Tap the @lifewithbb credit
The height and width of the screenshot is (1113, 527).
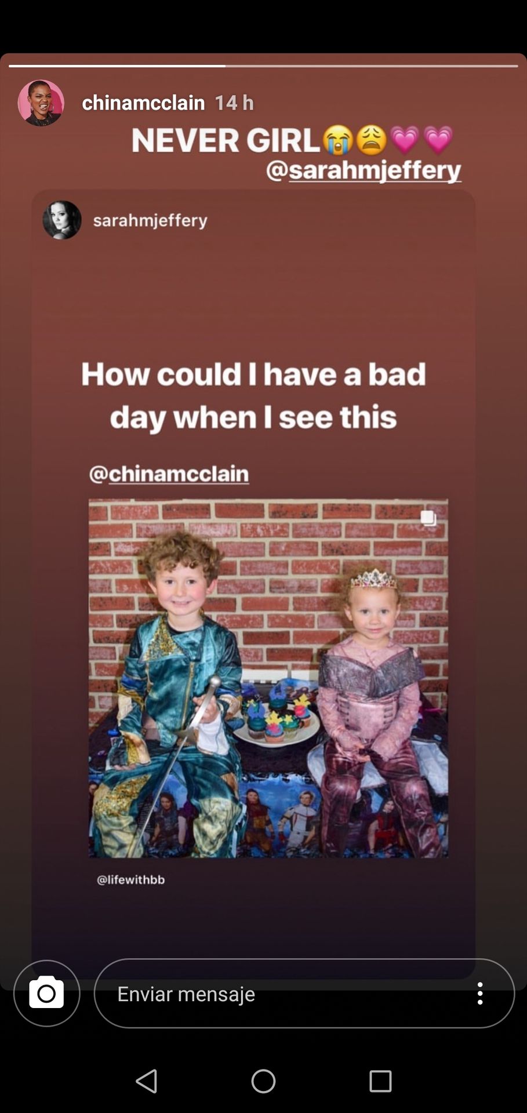(130, 879)
